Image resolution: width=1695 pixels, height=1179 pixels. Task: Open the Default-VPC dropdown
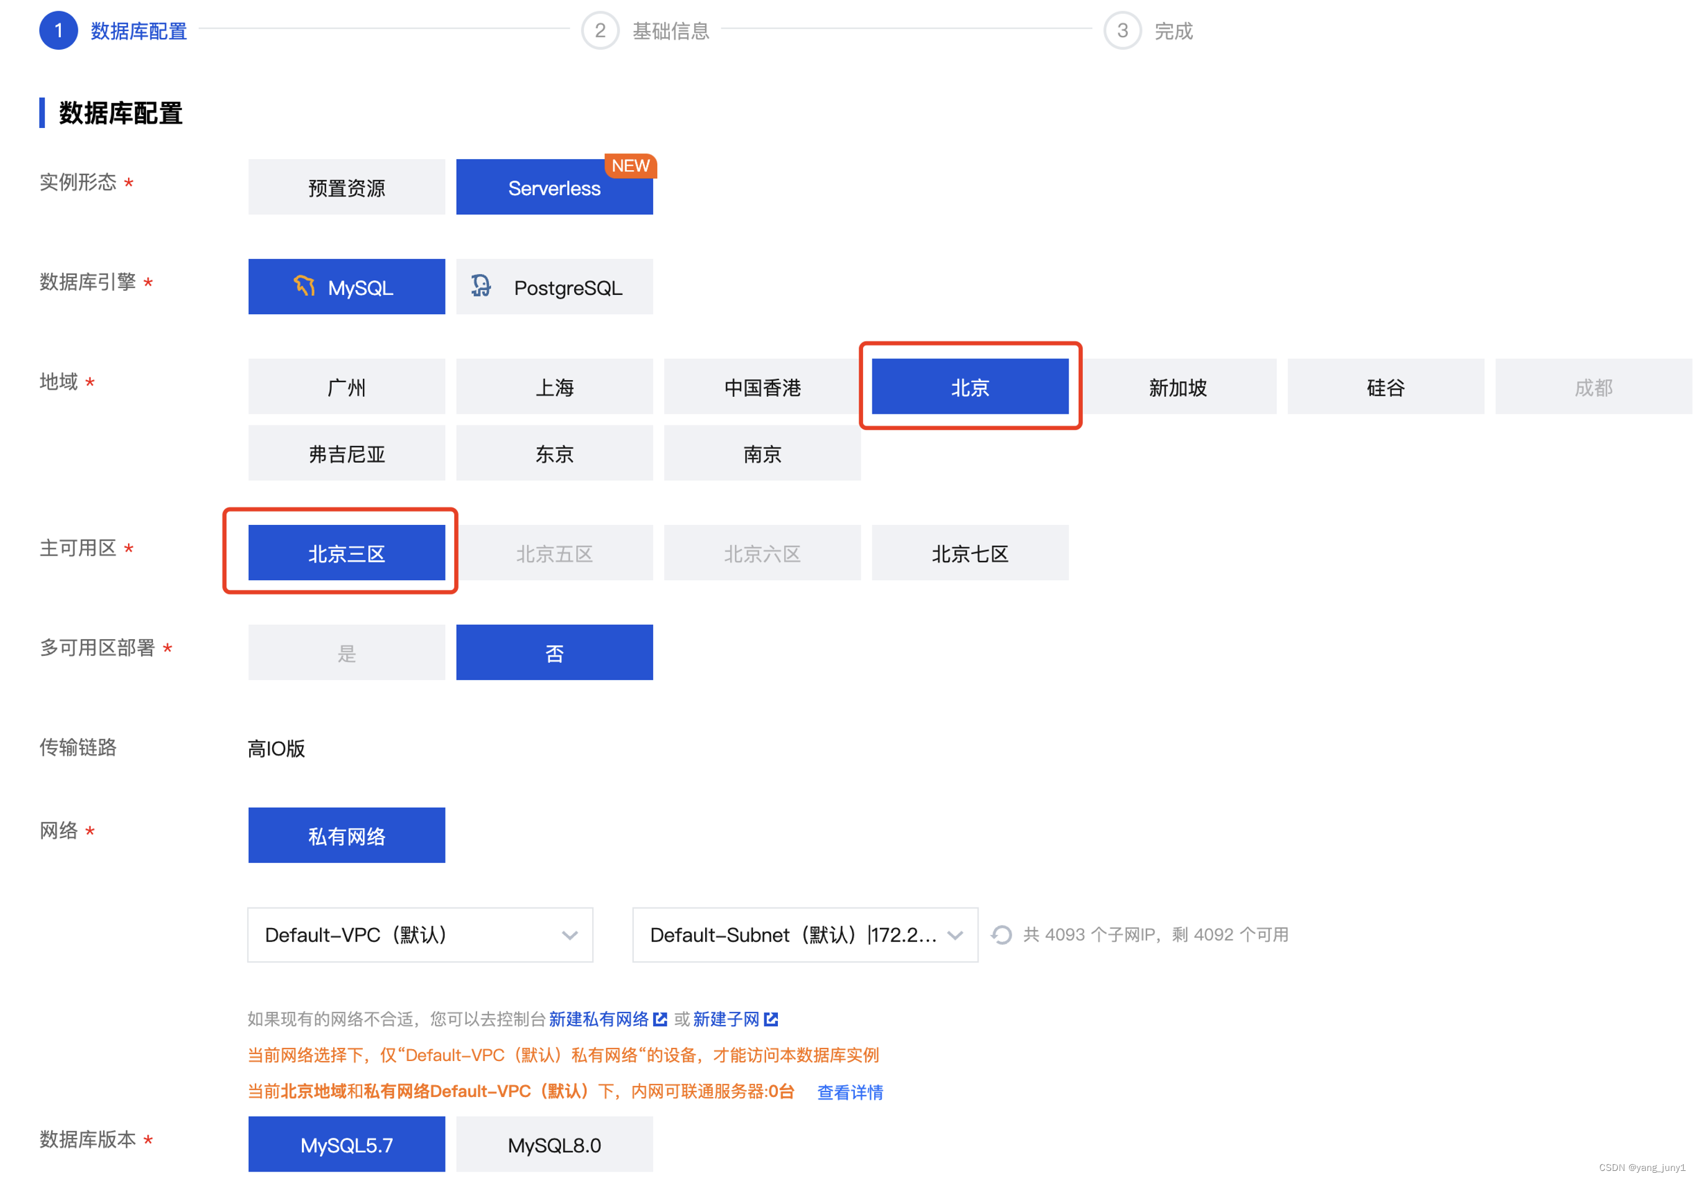[x=419, y=935]
